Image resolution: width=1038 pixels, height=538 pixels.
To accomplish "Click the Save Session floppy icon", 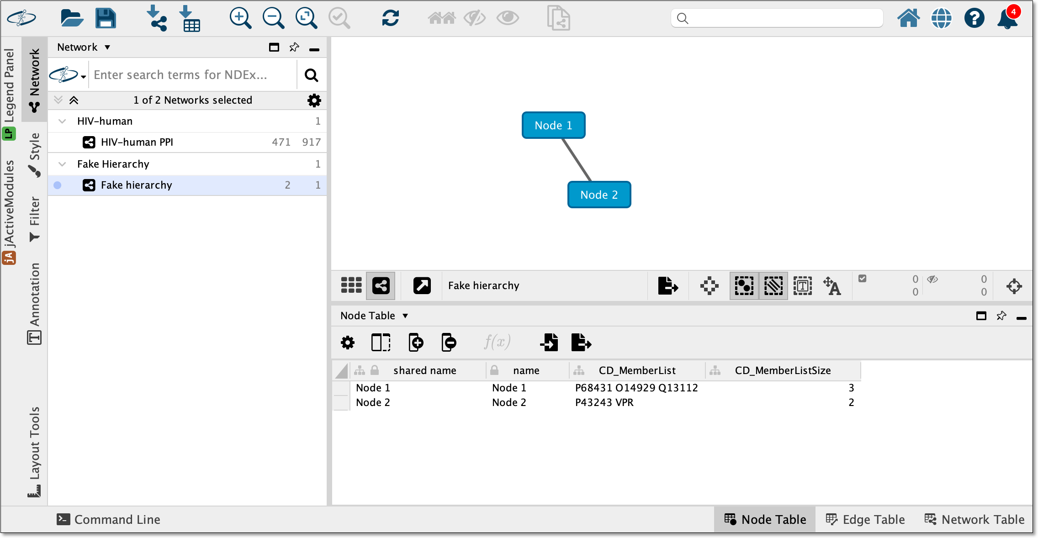I will pyautogui.click(x=106, y=18).
